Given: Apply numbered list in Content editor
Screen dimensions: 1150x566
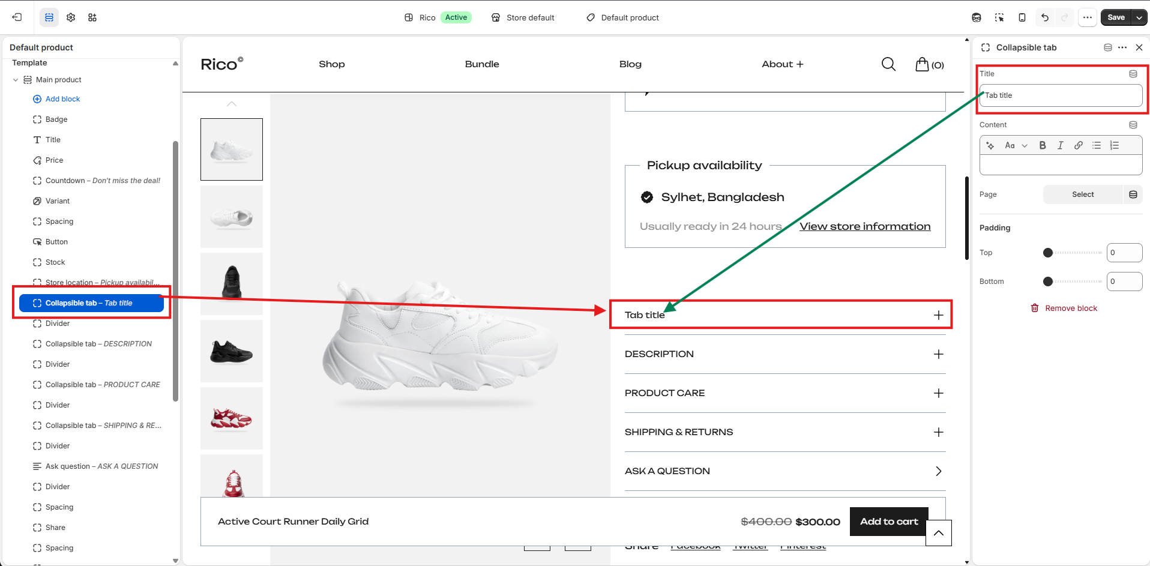Looking at the screenshot, I should tap(1115, 145).
